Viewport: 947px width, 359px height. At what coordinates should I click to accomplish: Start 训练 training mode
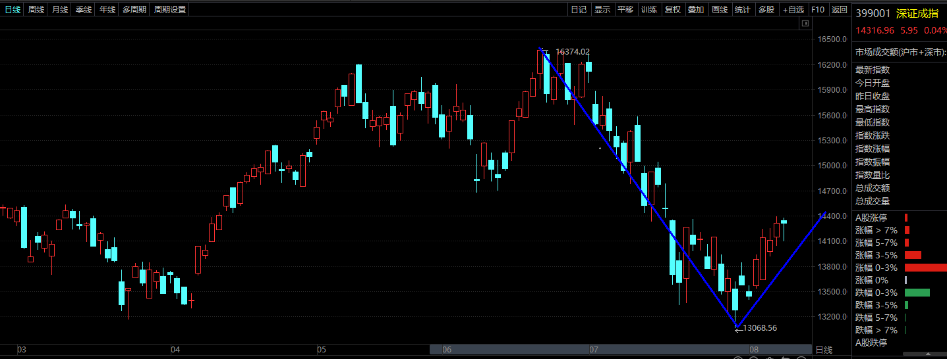649,10
